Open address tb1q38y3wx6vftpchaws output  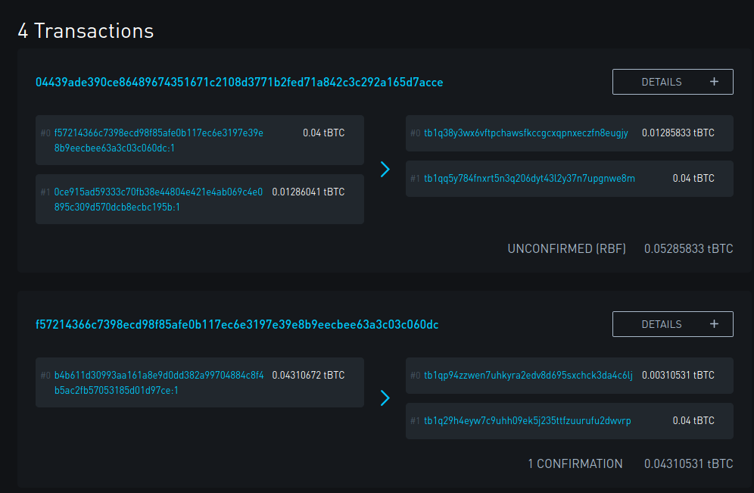[x=526, y=133]
